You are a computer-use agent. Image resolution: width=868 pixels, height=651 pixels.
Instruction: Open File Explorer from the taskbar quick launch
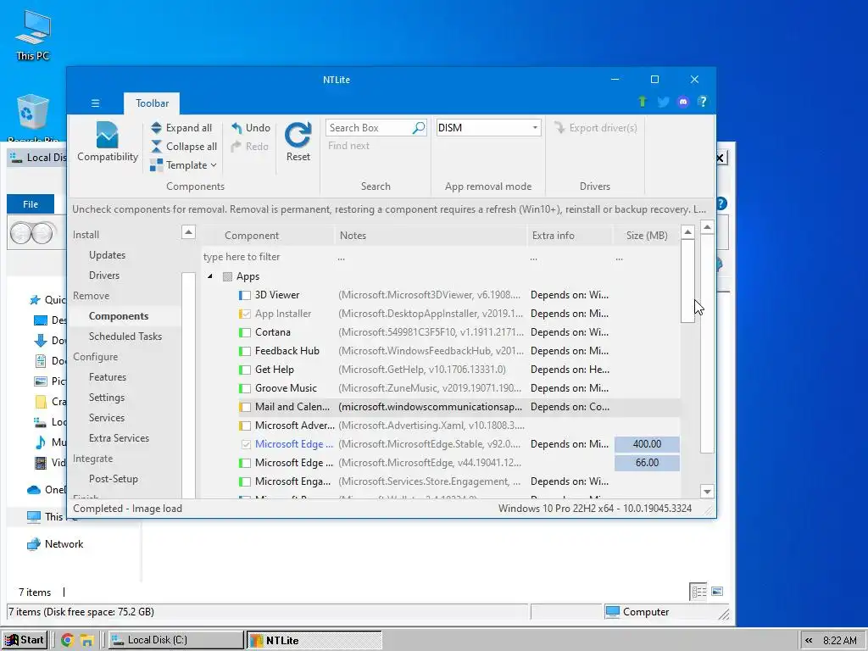pyautogui.click(x=87, y=641)
